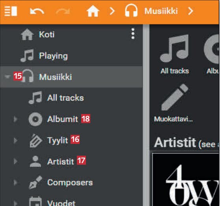This screenshot has height=206, width=220.
Task: Collapse the Musiikki tree node
Action: pyautogui.click(x=7, y=76)
